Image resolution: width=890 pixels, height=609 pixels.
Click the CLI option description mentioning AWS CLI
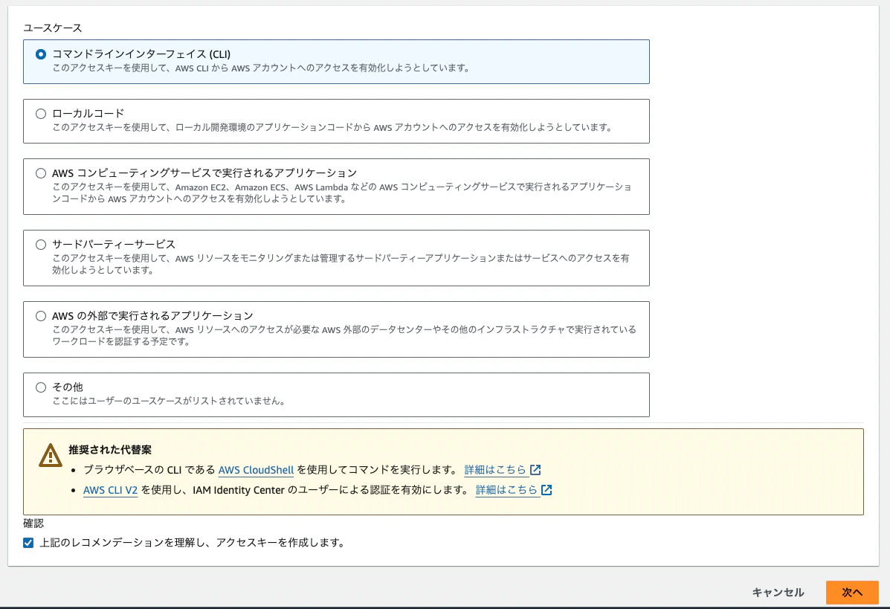coord(262,68)
